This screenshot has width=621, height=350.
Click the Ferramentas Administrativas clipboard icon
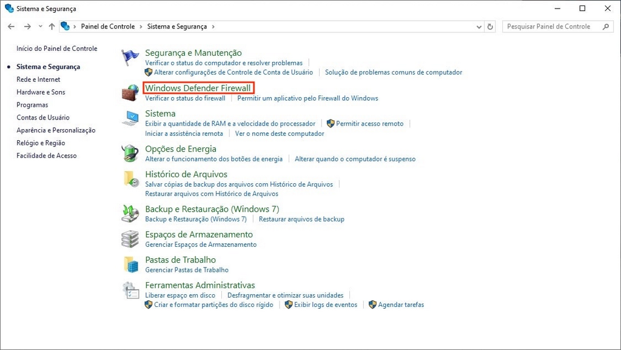click(x=129, y=290)
